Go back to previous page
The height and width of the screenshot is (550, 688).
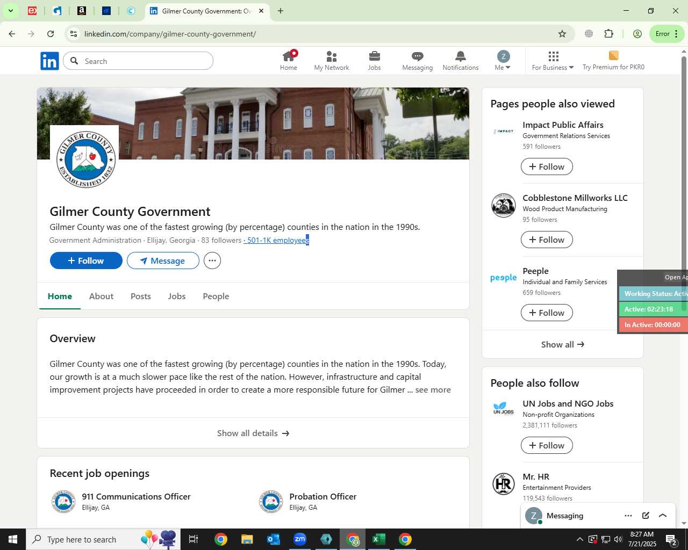[x=12, y=34]
